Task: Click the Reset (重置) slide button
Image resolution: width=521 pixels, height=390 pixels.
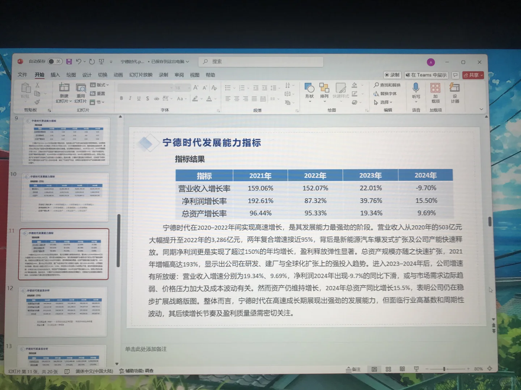Action: point(98,94)
